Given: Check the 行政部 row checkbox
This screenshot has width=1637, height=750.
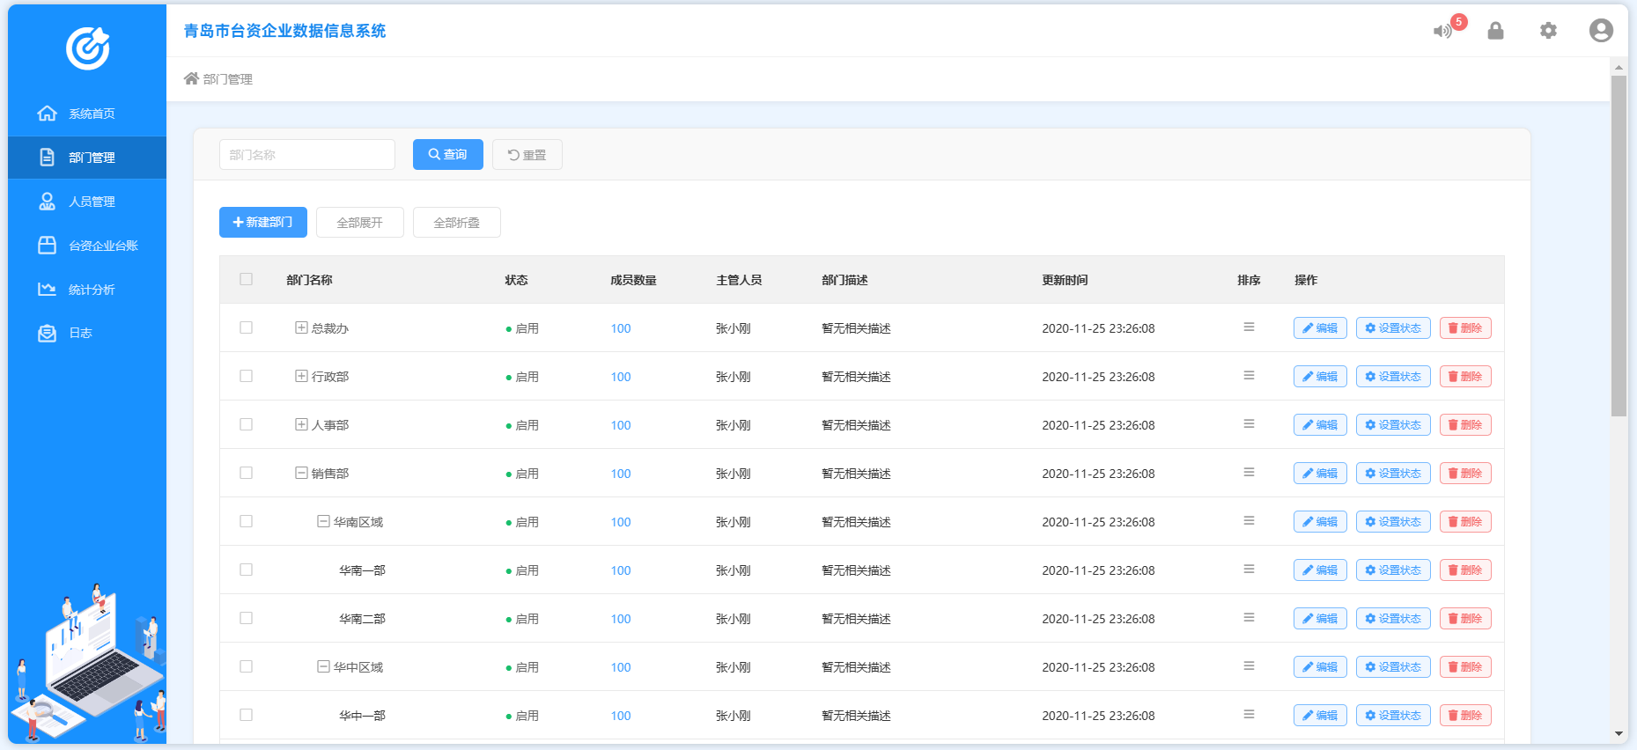Looking at the screenshot, I should pos(246,376).
